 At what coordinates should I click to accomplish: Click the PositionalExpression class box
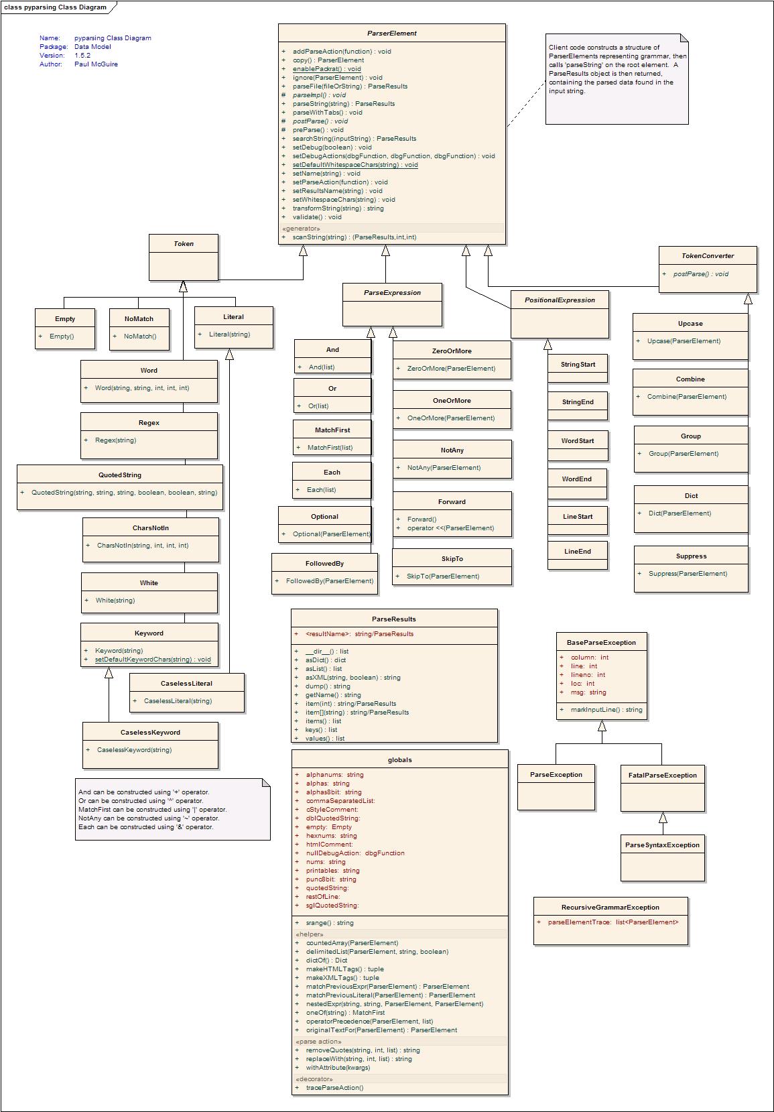(x=560, y=314)
